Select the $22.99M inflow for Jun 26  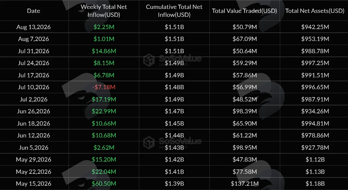click(x=104, y=111)
